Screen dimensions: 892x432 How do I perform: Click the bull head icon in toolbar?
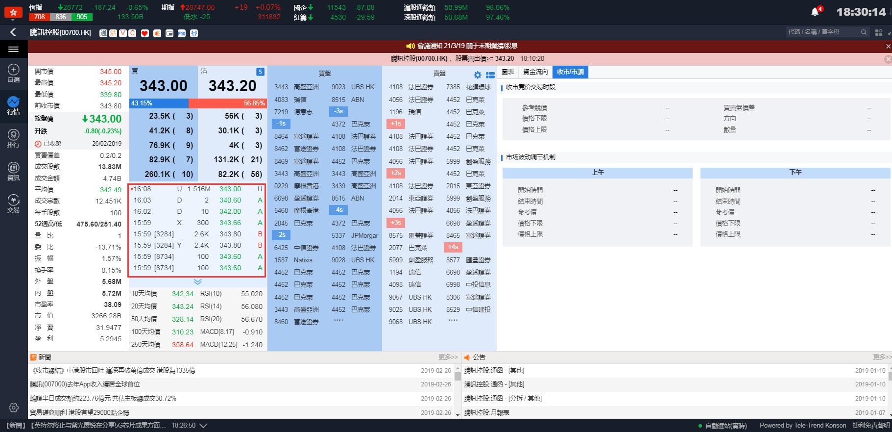[x=194, y=33]
